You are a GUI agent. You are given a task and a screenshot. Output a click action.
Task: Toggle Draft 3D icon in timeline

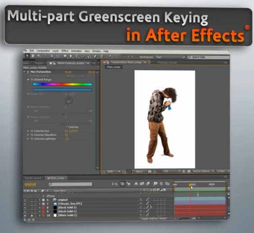pos(129,184)
